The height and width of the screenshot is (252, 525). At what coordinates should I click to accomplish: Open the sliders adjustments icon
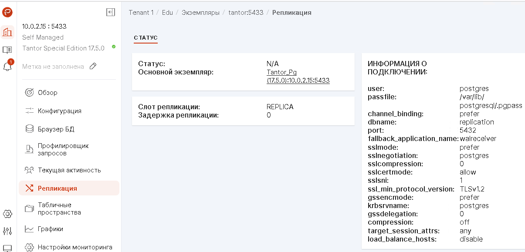7,231
